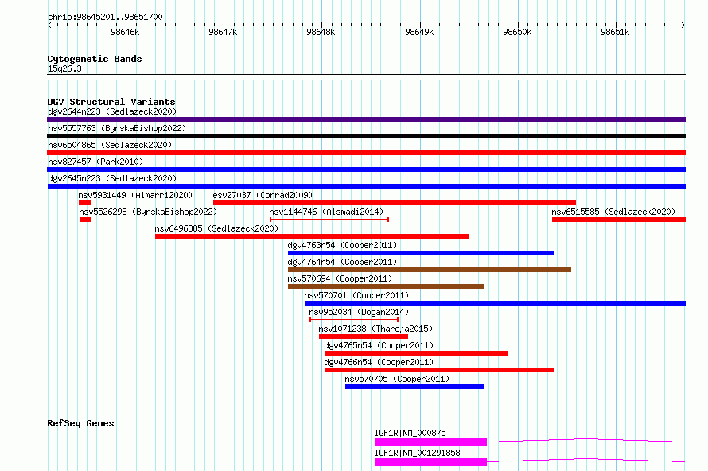Click the brown nsv570694 variant bar
Screen dimensions: 708x471
coord(386,286)
